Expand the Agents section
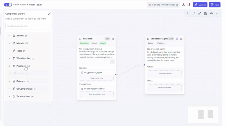 coord(9,36)
